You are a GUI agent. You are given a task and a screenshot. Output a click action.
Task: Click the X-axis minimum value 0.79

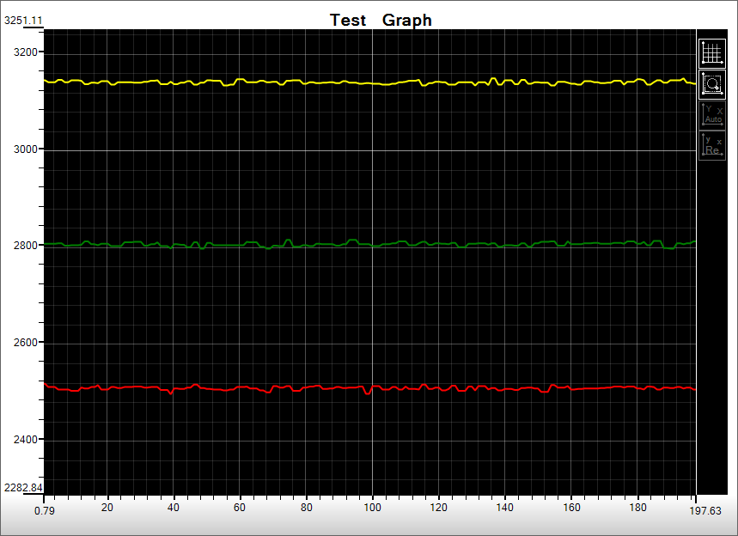tap(44, 511)
